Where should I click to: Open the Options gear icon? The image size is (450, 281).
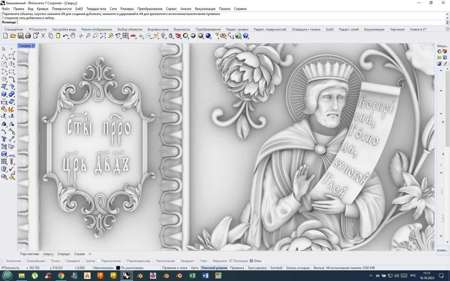[x=223, y=36]
